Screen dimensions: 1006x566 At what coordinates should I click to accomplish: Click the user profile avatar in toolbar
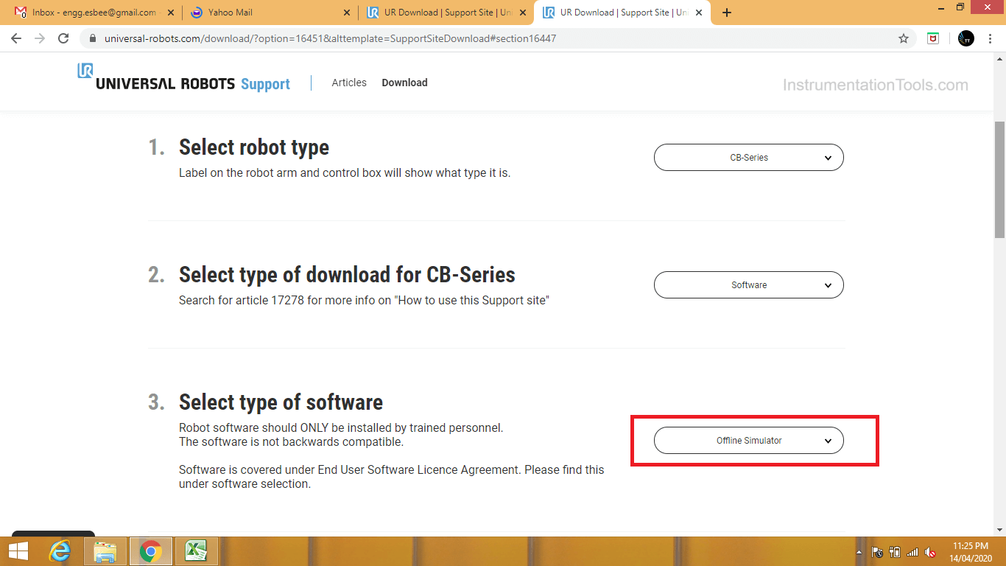966,38
